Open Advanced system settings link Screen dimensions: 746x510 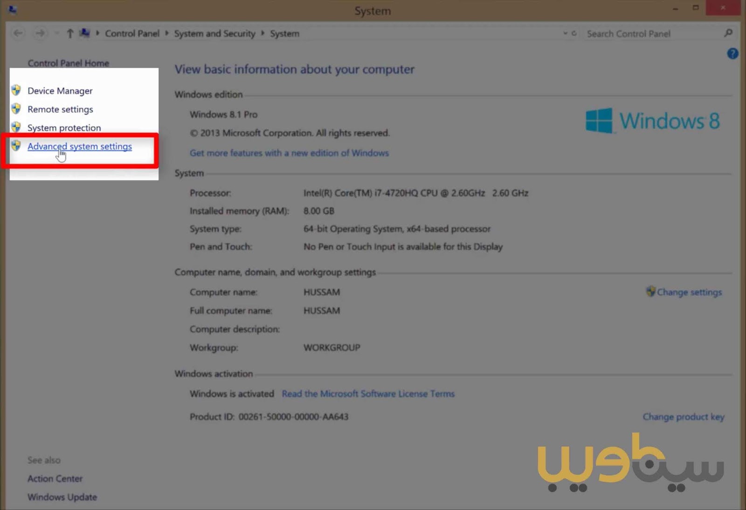click(80, 146)
